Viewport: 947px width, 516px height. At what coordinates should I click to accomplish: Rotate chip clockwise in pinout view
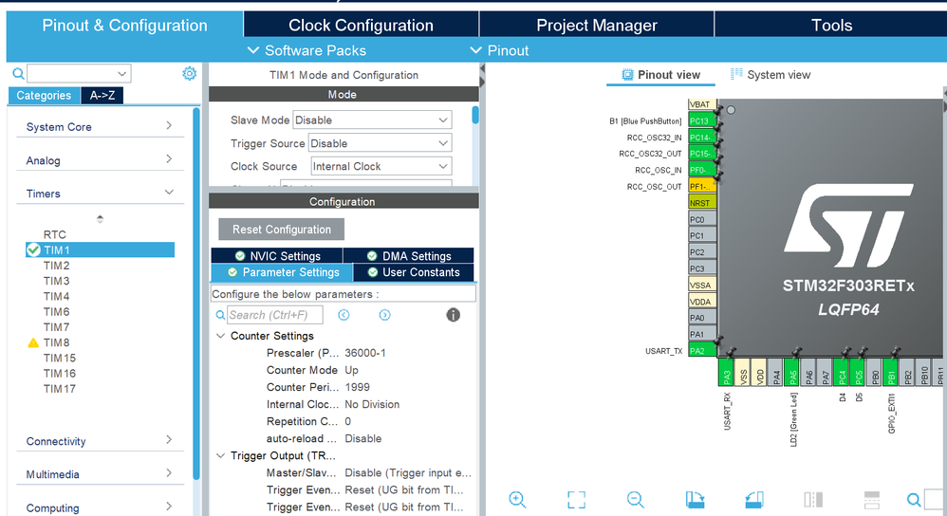pyautogui.click(x=695, y=500)
